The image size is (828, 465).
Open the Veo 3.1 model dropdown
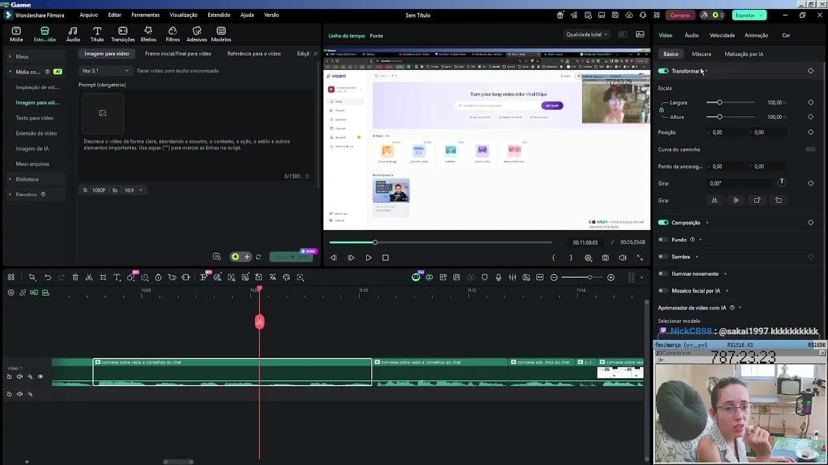point(105,70)
